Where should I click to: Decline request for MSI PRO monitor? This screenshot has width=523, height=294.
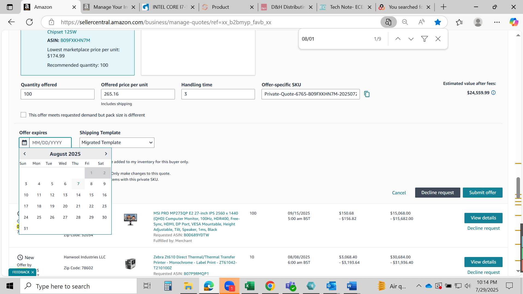click(484, 228)
